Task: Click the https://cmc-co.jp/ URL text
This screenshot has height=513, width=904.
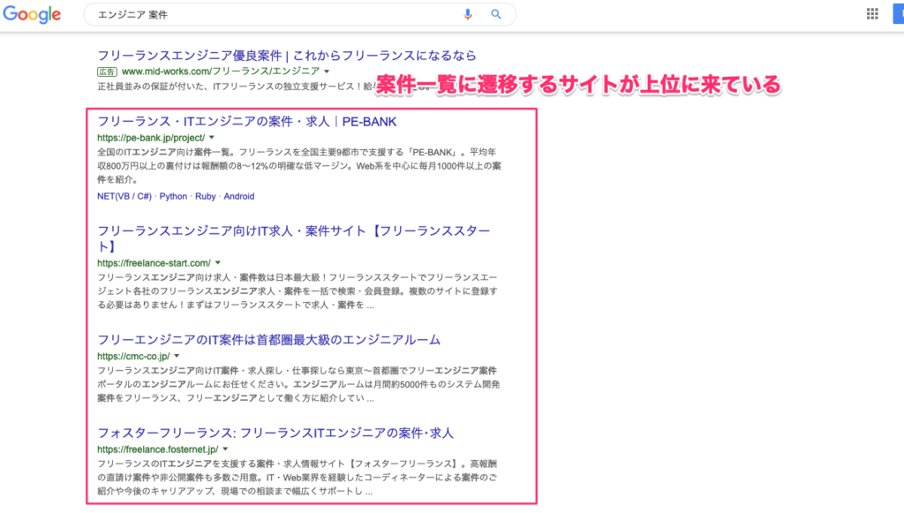Action: (x=133, y=356)
